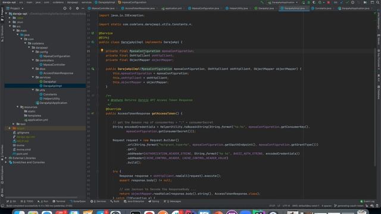Switch to AccessTokenResponse.java tab

point(140,8)
